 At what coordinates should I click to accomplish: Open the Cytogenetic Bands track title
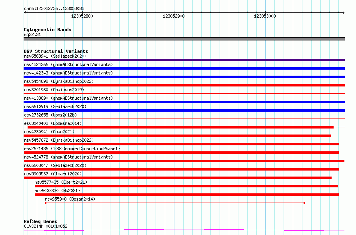tap(48, 30)
